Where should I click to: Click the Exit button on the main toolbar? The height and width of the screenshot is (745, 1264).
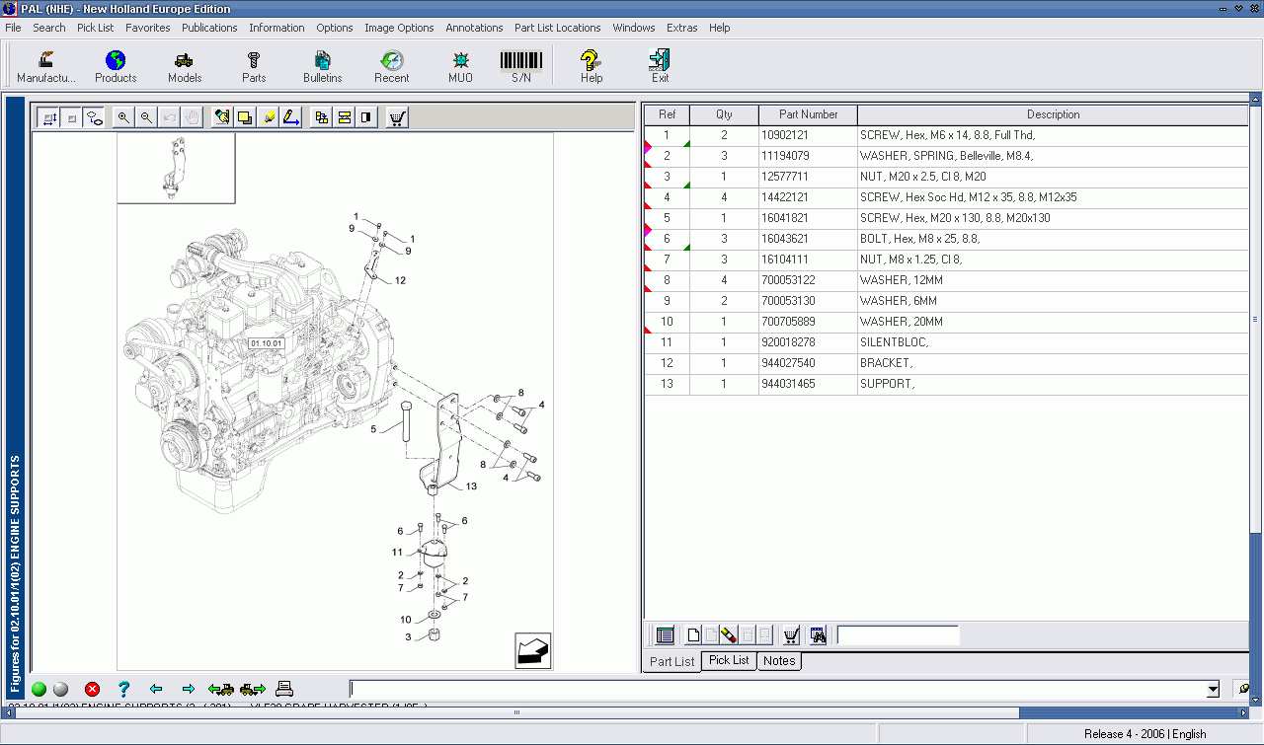(659, 65)
